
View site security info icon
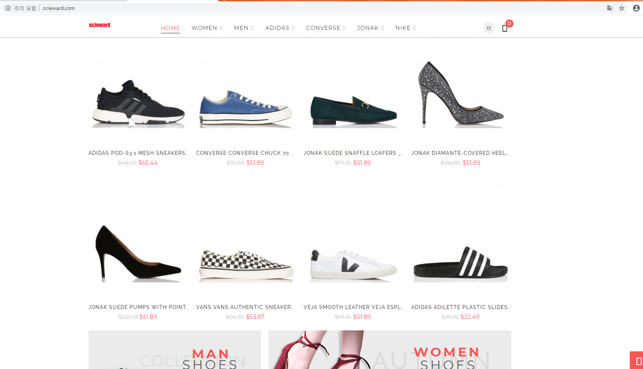[x=8, y=8]
